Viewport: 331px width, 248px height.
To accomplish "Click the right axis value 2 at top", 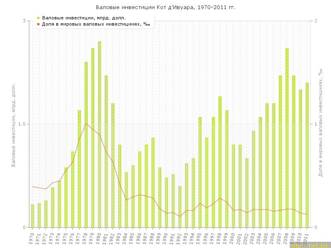I will [316, 21].
